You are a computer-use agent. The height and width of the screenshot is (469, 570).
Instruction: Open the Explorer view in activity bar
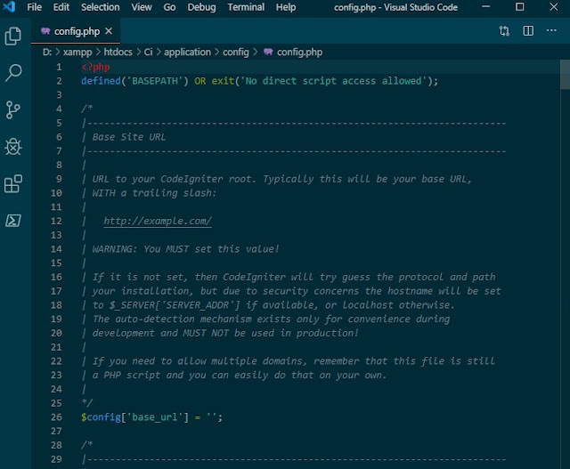[x=13, y=36]
